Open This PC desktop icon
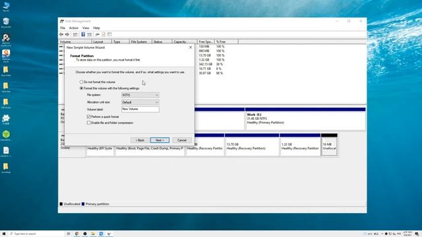 click(6, 7)
